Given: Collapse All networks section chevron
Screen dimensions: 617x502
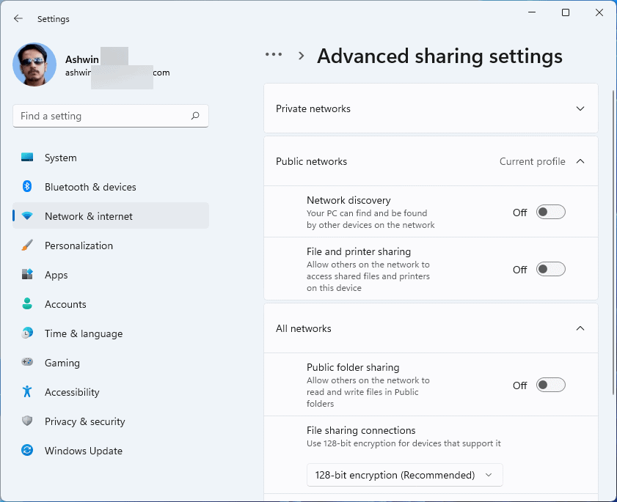Looking at the screenshot, I should point(580,328).
